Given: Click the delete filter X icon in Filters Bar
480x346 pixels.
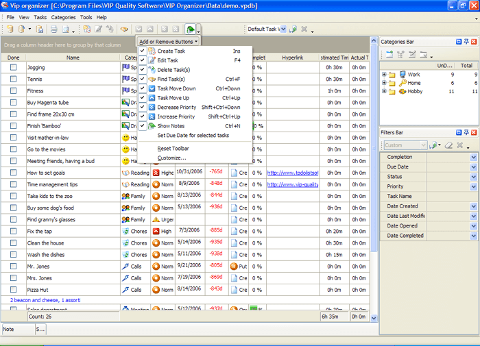Looking at the screenshot, I should click(x=460, y=145).
